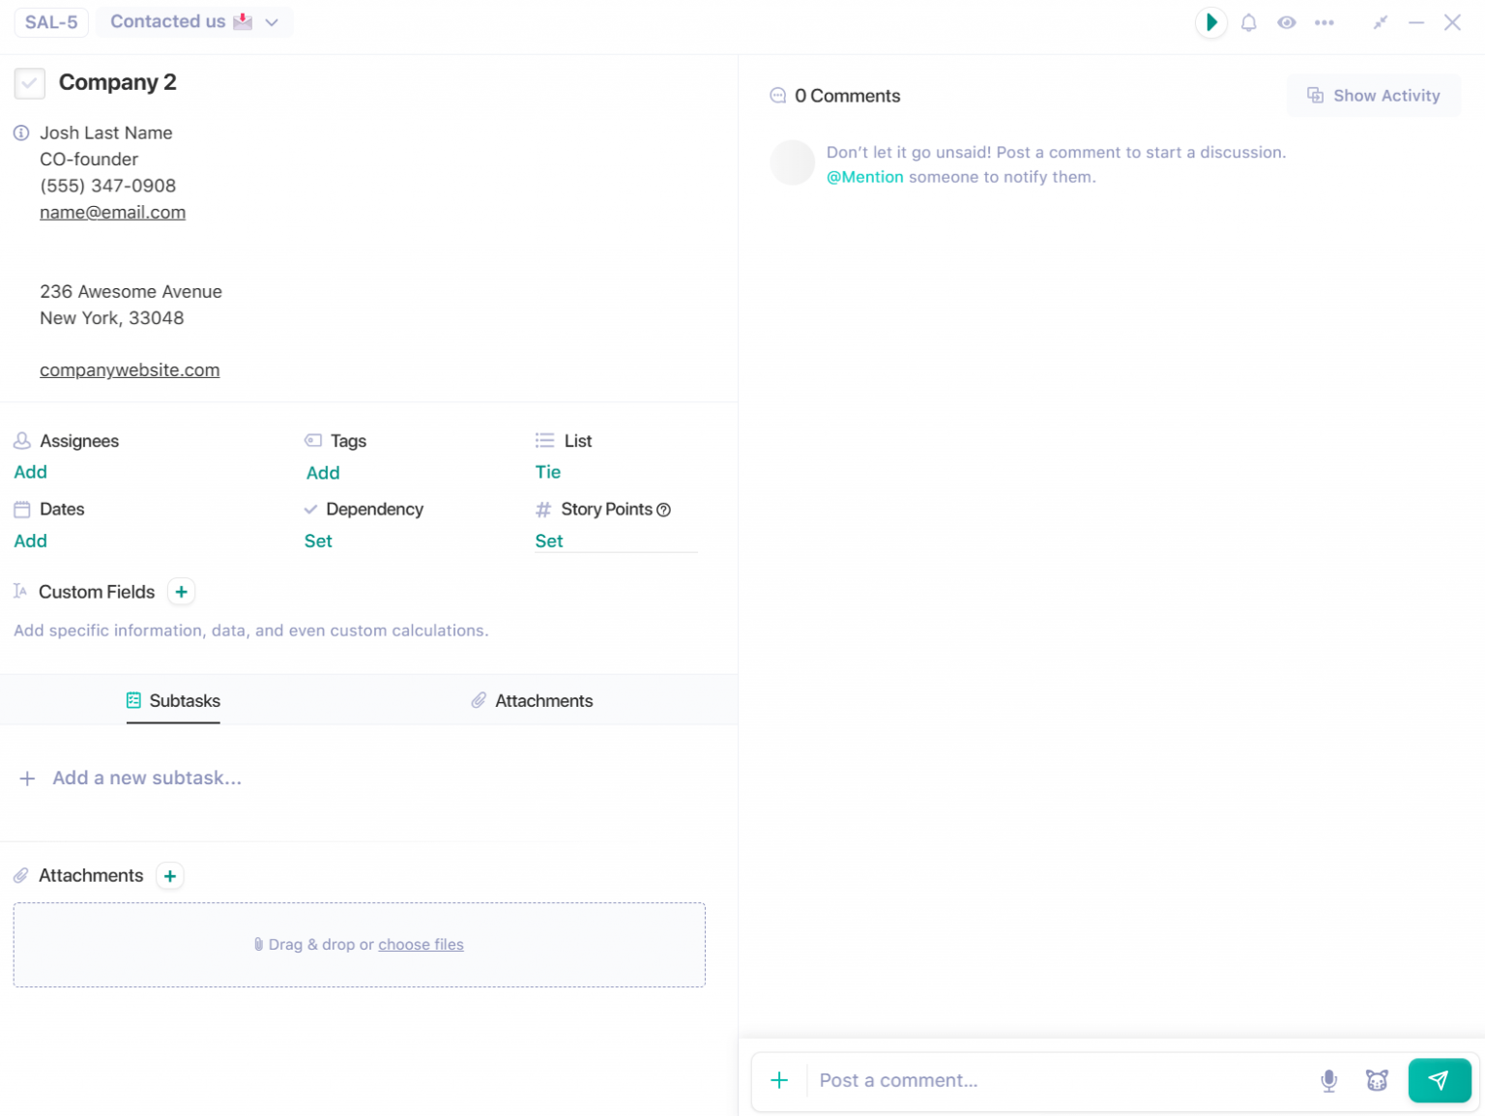Open ClickUp AI from the comment toolbar
Viewport: 1485px width, 1116px height.
1377,1080
